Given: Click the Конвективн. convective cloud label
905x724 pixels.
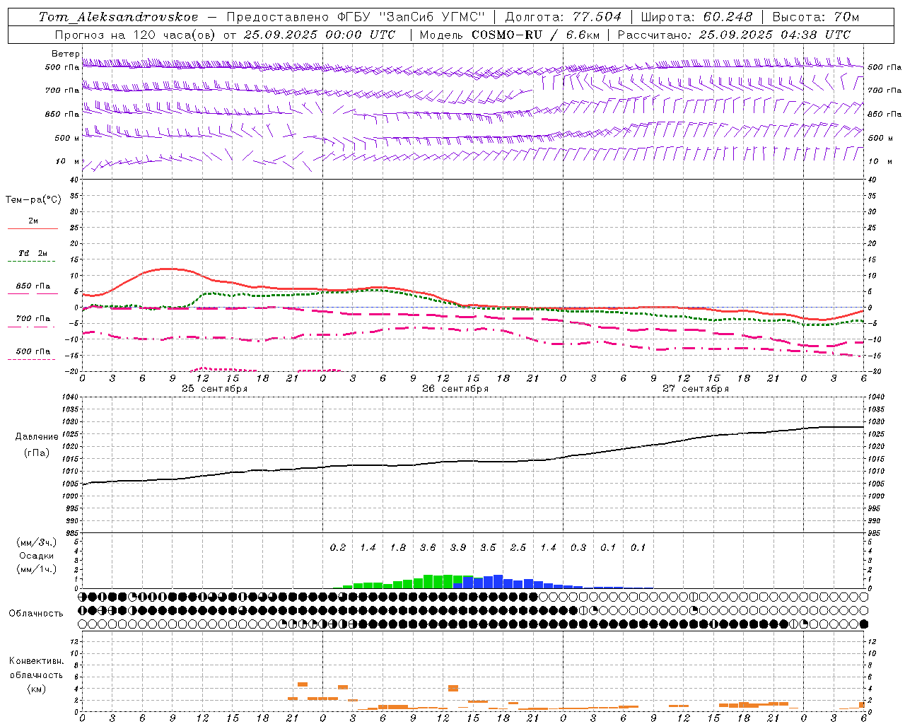Looking at the screenshot, I should click(x=37, y=661).
